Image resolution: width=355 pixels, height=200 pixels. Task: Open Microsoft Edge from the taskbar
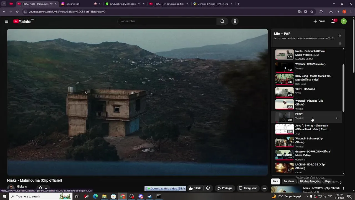(x=95, y=196)
